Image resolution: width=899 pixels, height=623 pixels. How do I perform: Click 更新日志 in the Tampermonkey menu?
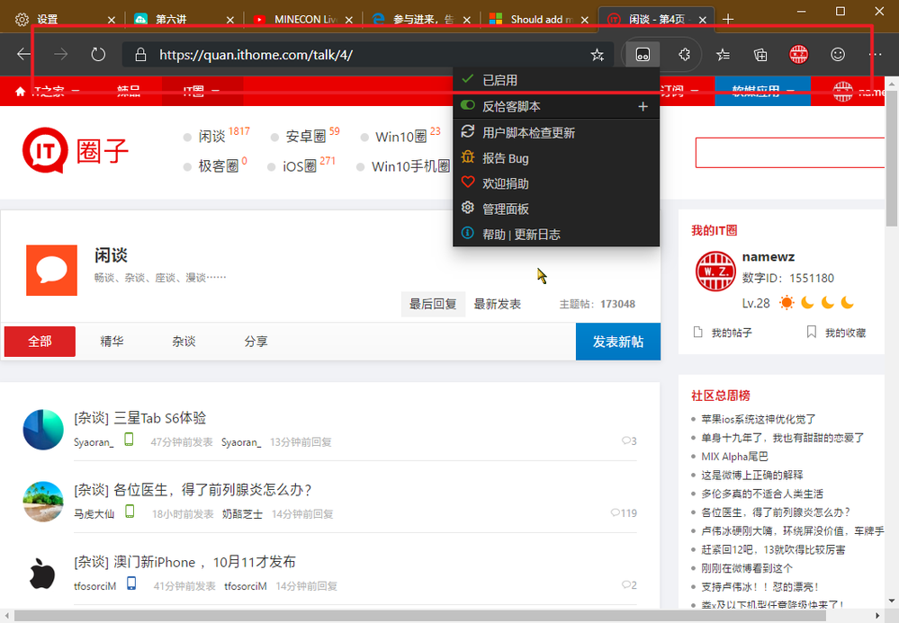[536, 235]
